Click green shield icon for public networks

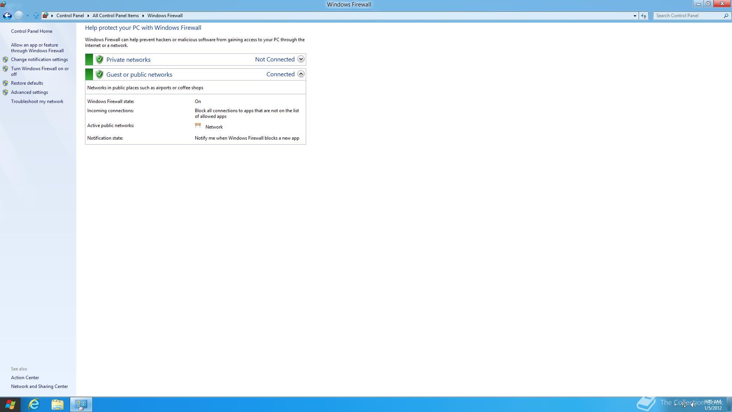tap(100, 74)
